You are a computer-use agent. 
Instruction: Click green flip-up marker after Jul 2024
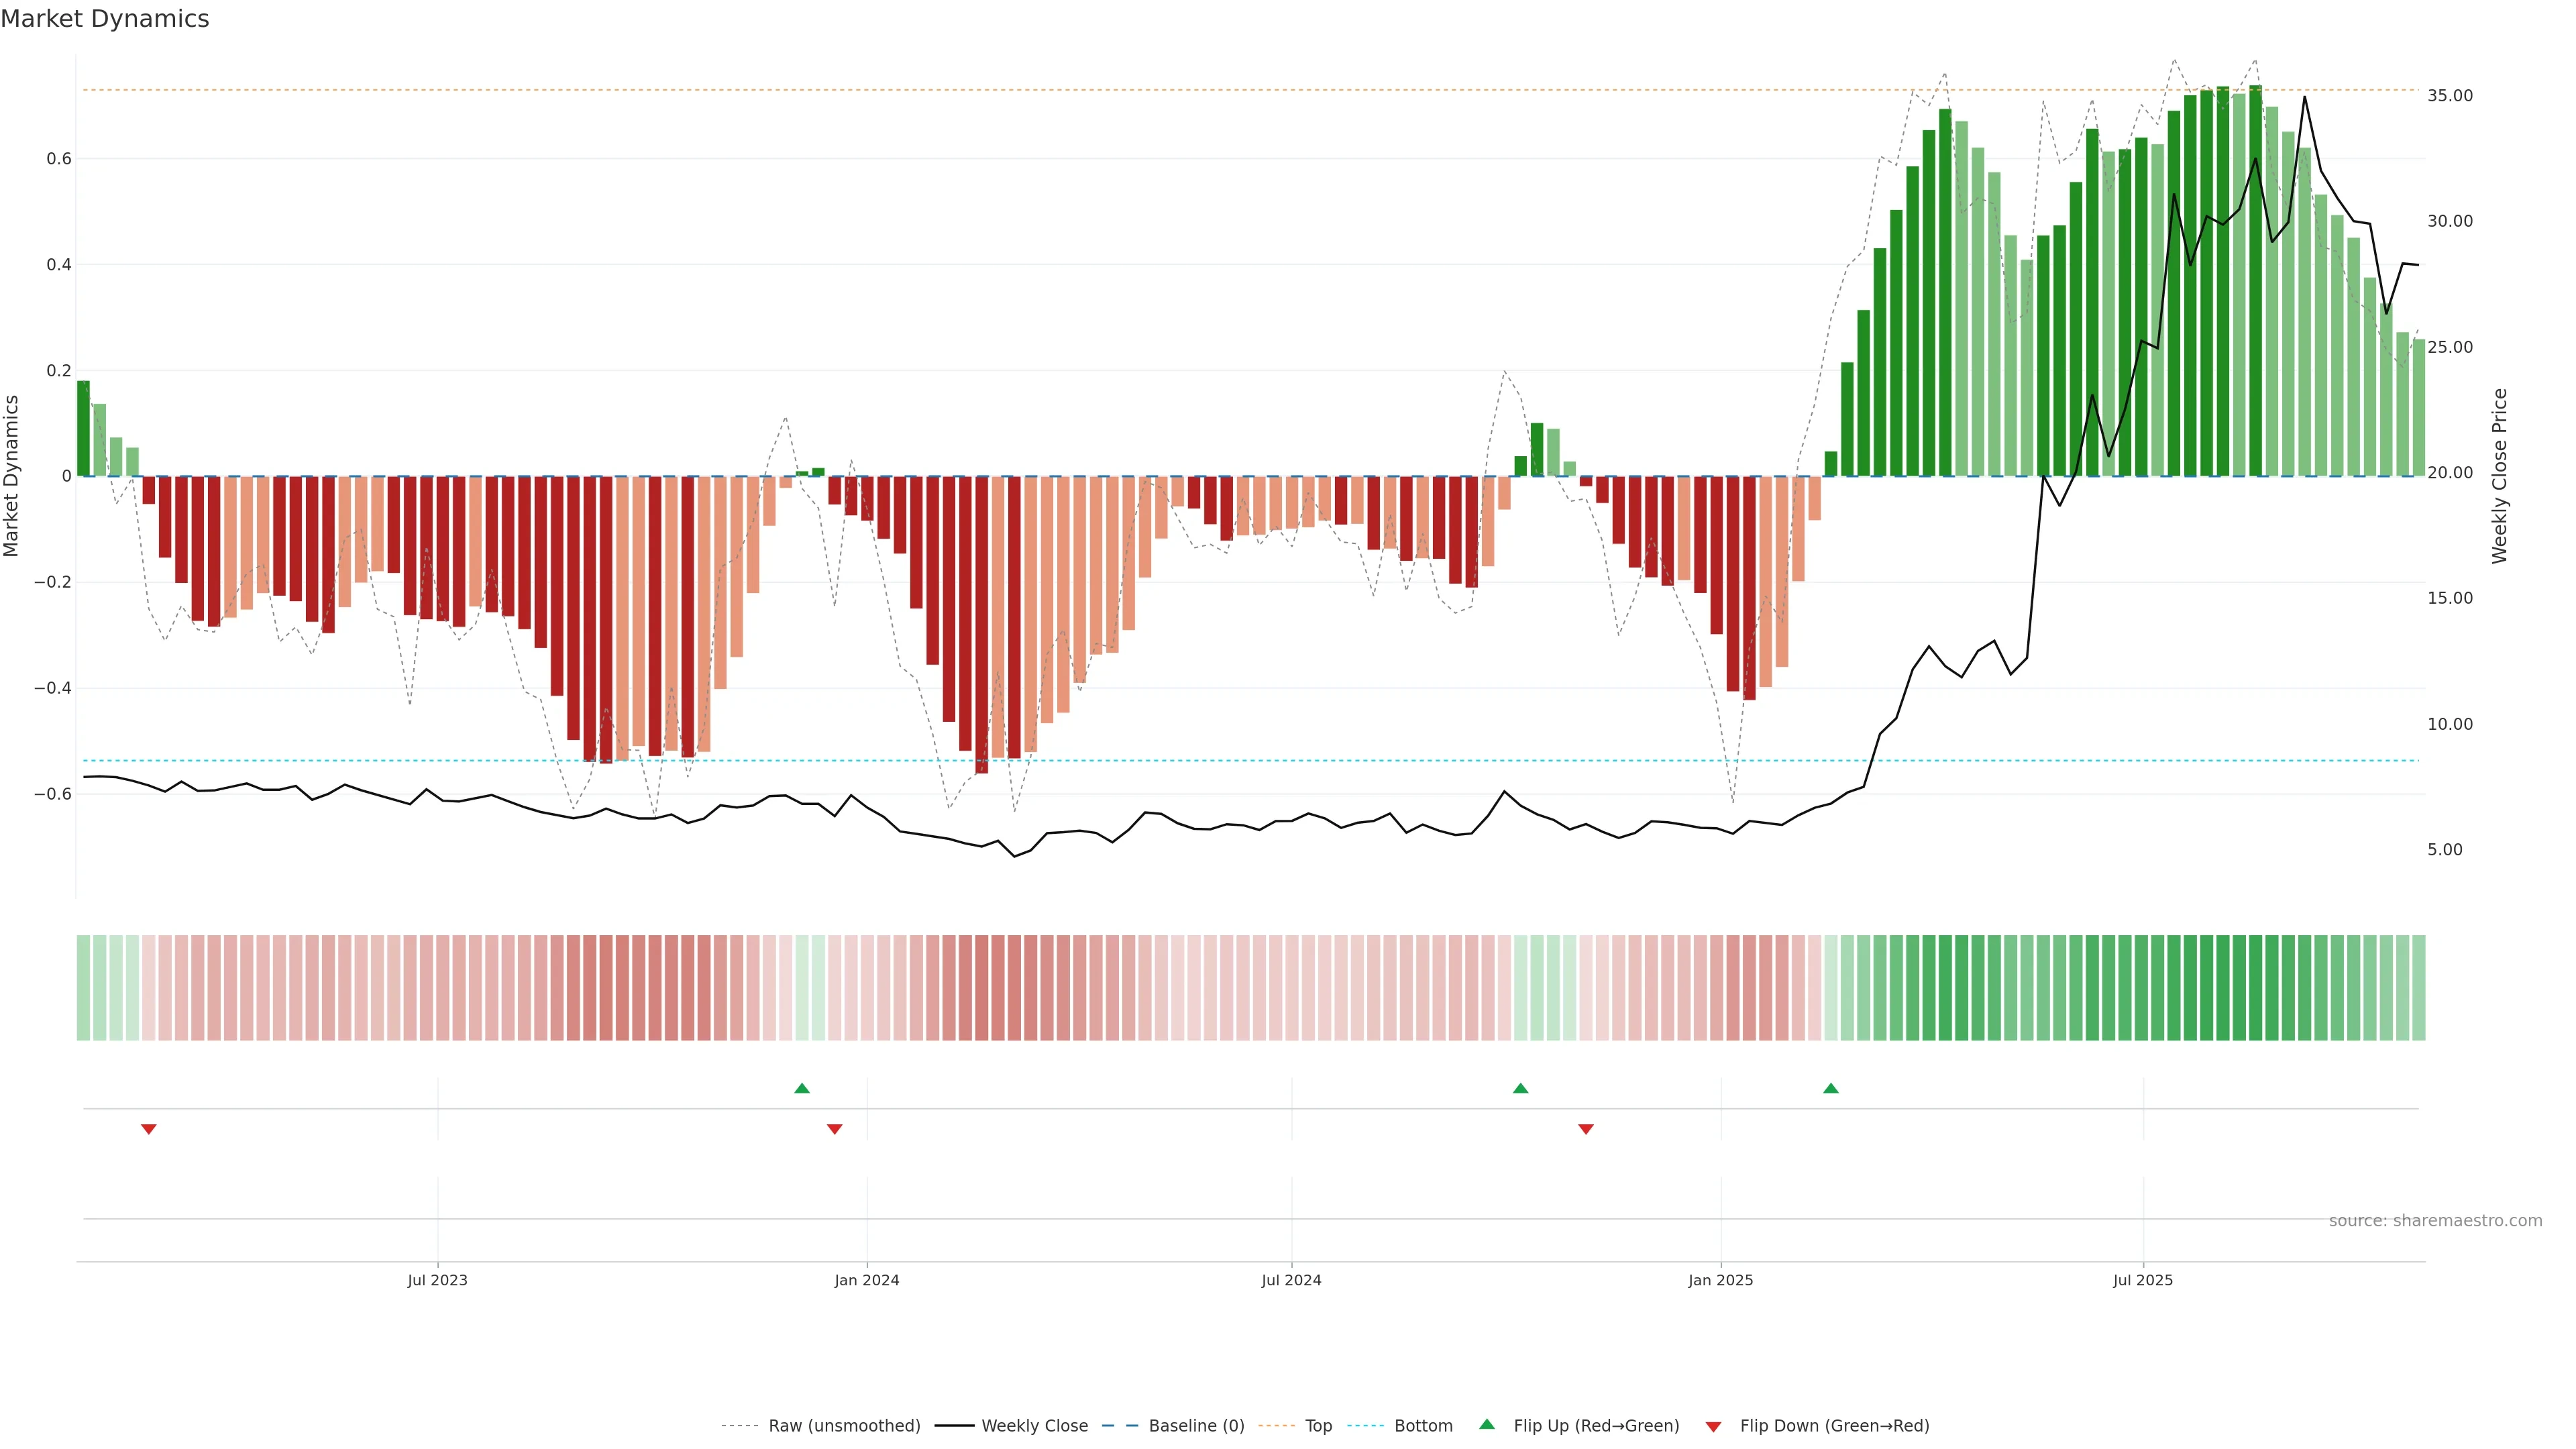[x=1521, y=1088]
